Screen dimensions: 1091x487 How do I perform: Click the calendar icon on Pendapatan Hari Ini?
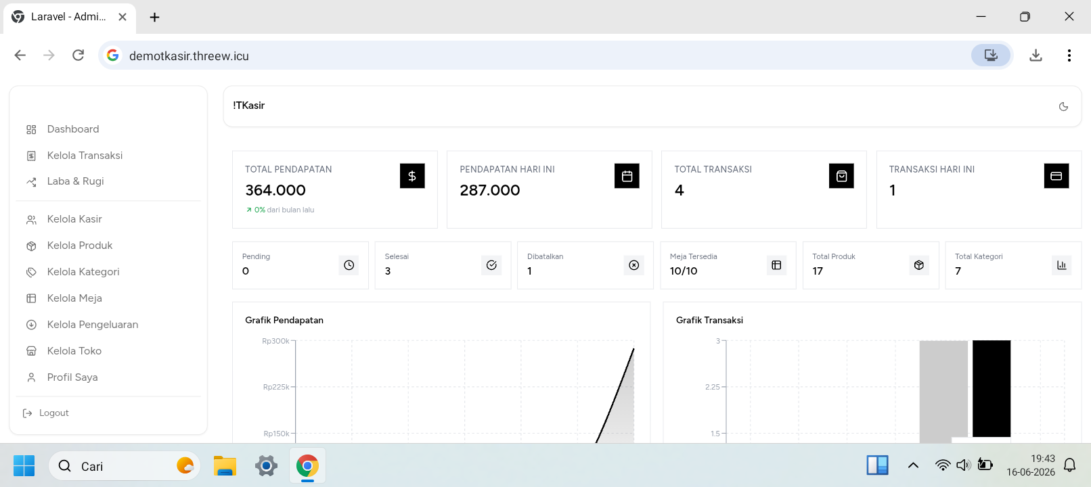pos(627,176)
